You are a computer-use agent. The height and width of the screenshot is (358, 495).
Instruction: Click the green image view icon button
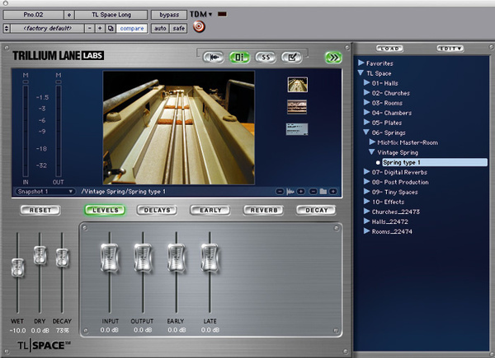239,58
